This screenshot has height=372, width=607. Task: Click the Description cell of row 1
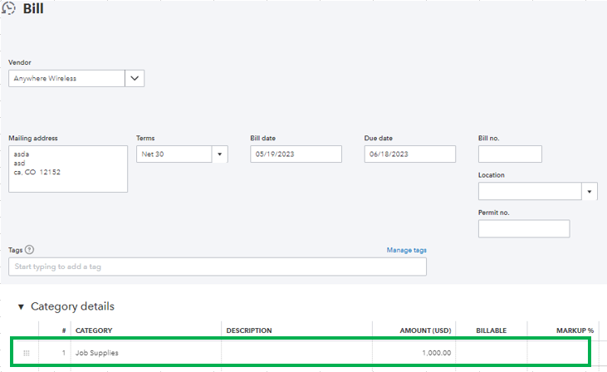click(x=296, y=353)
